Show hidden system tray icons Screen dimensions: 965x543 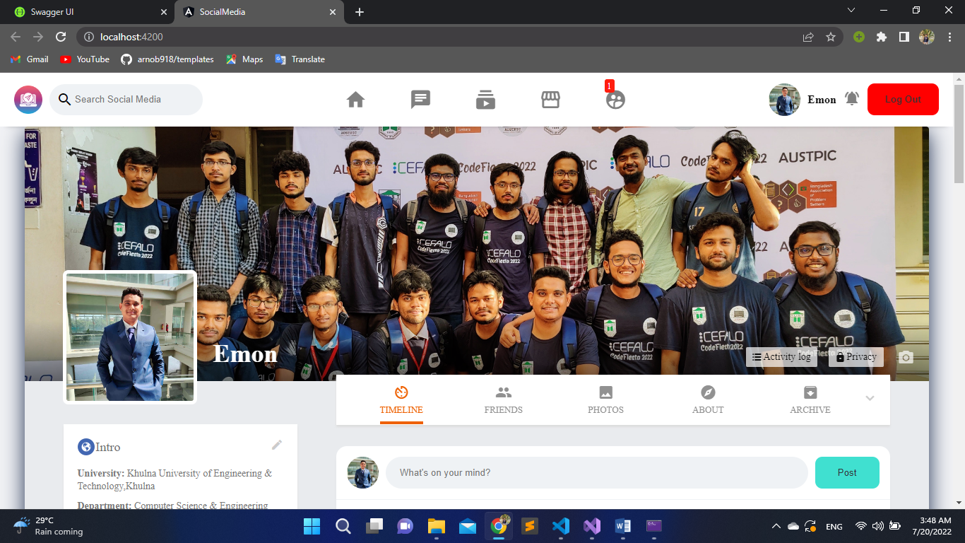pos(776,526)
